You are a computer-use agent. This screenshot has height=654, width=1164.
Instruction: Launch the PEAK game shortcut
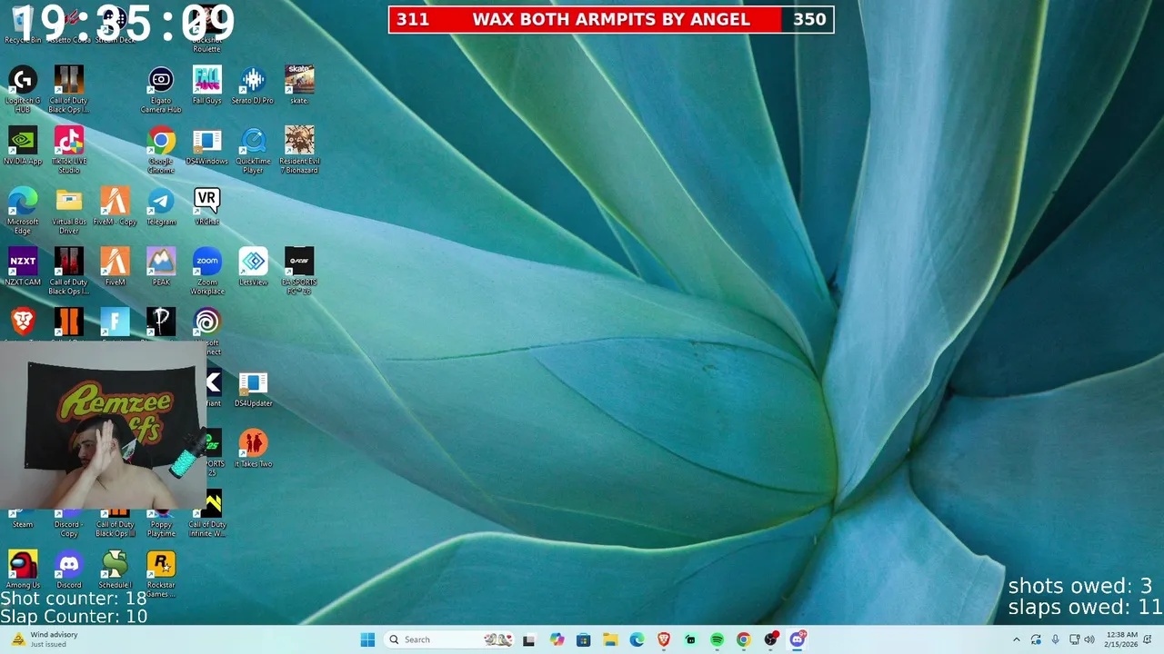[x=161, y=266]
